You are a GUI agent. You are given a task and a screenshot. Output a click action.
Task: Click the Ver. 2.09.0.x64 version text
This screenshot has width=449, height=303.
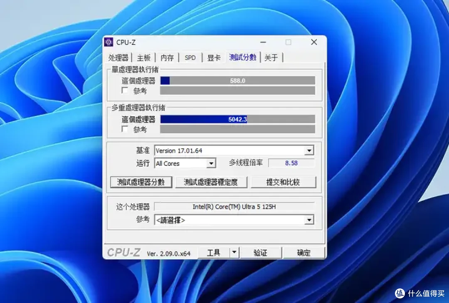(x=169, y=254)
